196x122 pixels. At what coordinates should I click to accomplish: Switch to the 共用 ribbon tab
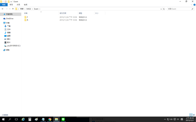tap(18, 5)
